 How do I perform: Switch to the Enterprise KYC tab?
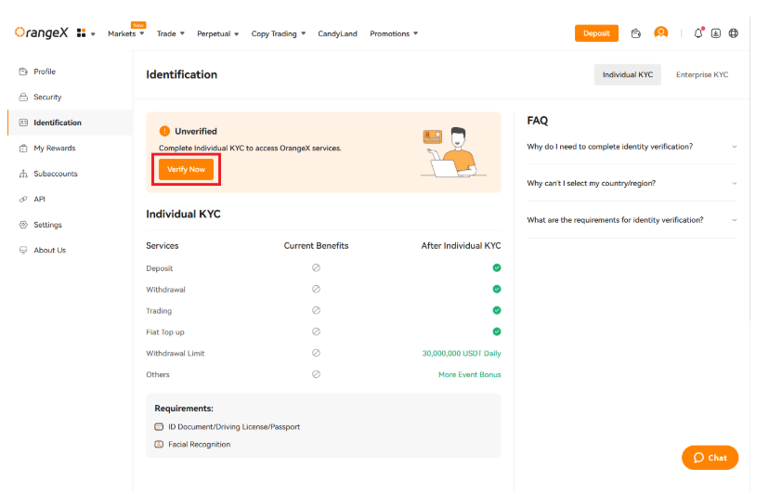[x=701, y=74]
